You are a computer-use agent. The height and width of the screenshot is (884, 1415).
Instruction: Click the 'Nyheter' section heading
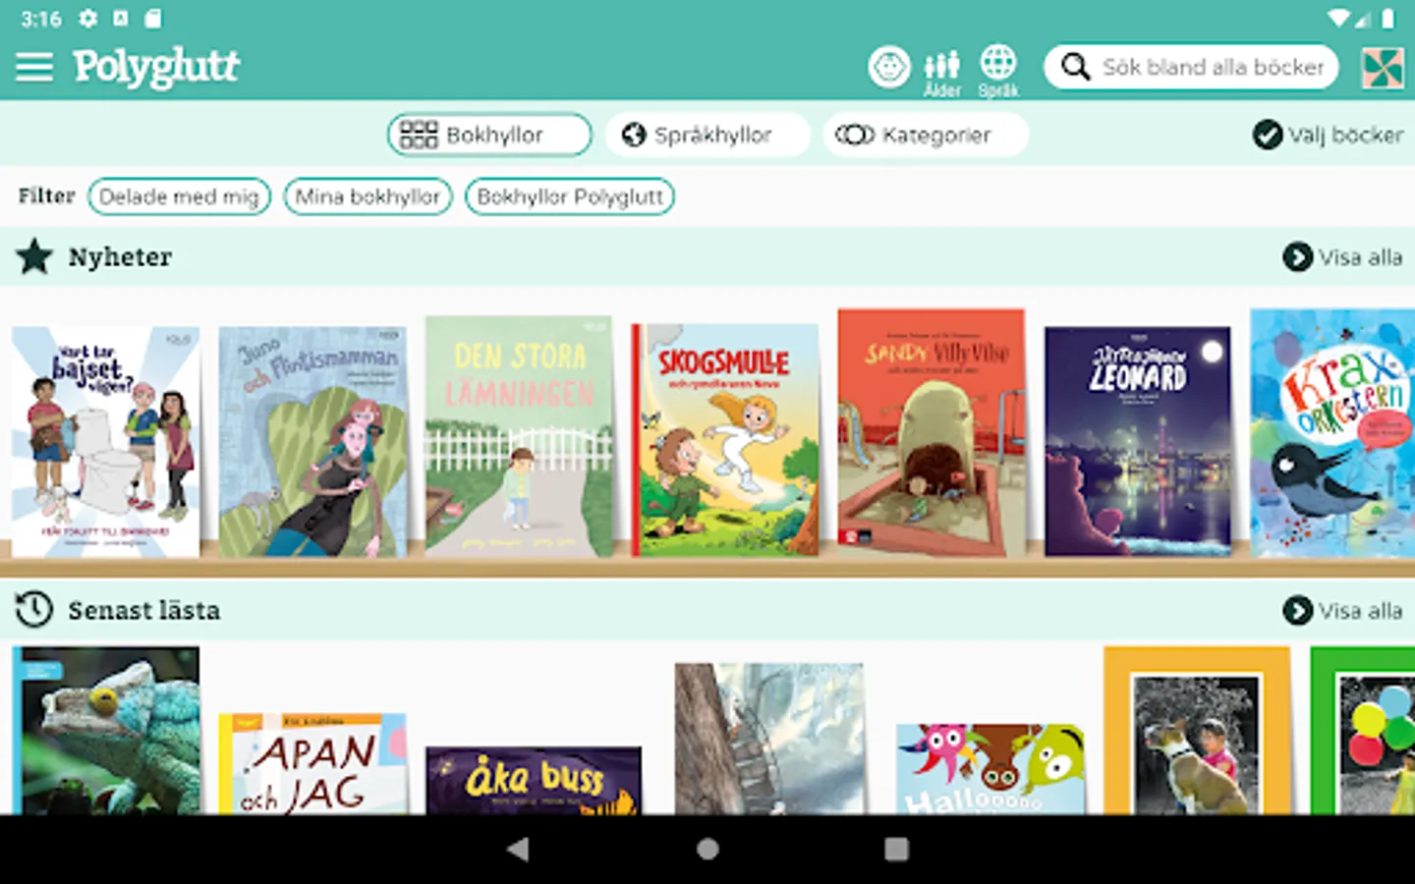tap(120, 257)
